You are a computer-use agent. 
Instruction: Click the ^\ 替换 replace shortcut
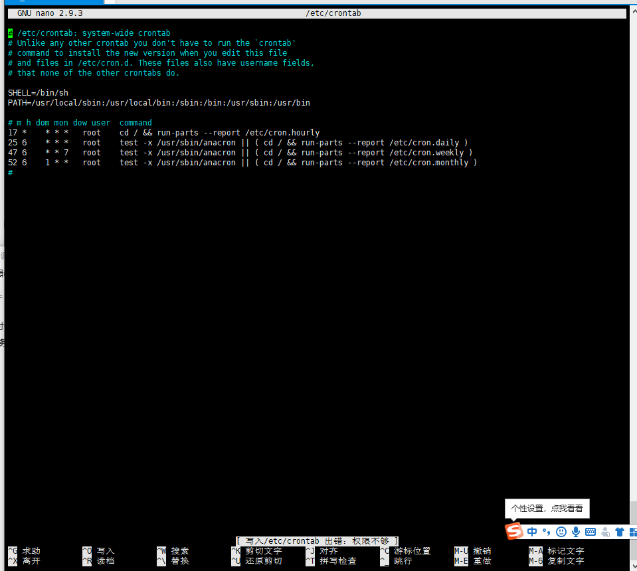tap(173, 561)
